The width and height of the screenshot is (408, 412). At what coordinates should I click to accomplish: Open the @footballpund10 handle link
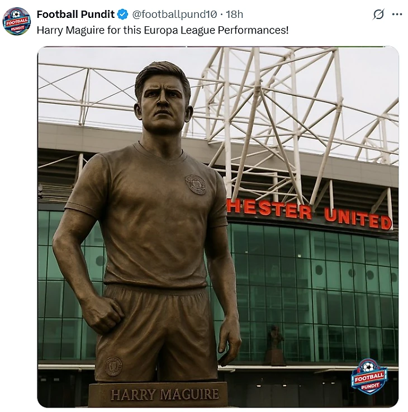[x=174, y=14]
